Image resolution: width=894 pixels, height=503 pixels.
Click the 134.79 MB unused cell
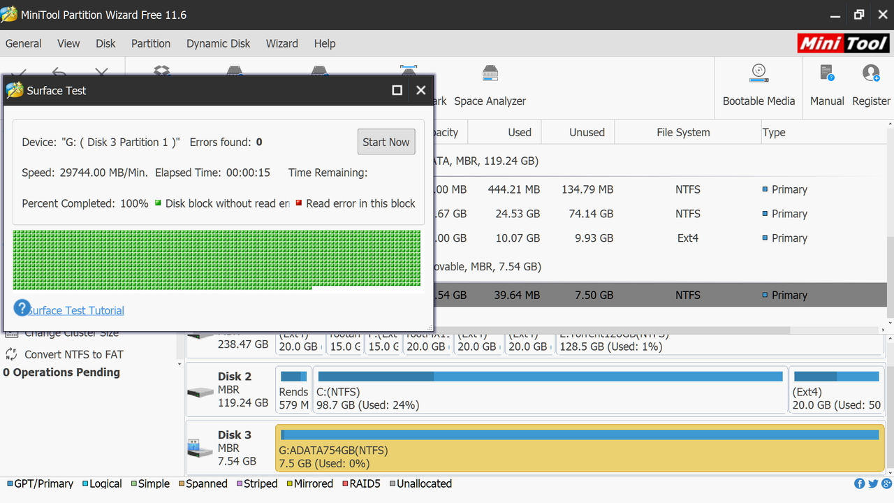click(587, 189)
